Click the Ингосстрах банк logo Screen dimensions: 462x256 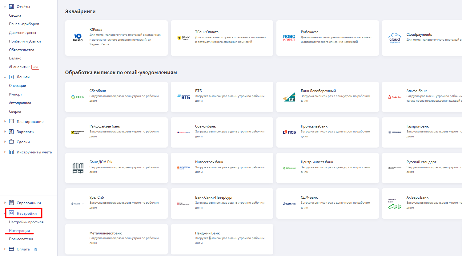pyautogui.click(x=183, y=168)
